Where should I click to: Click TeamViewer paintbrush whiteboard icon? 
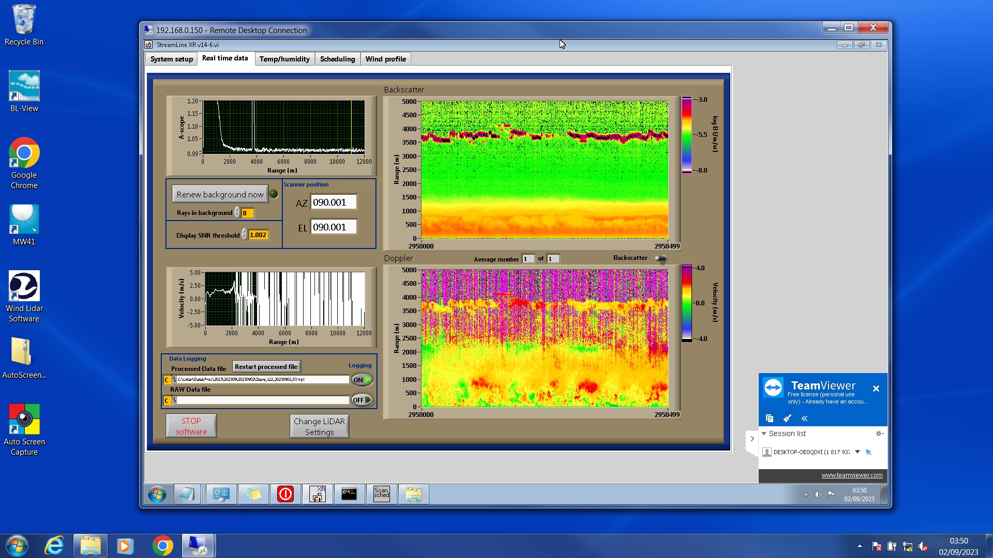787,418
